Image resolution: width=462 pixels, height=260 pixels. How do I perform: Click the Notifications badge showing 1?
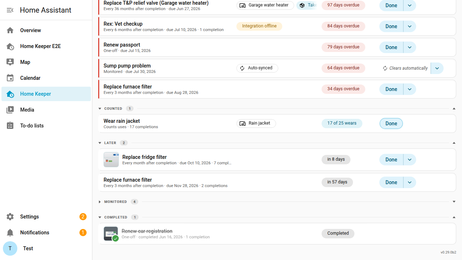coord(83,233)
